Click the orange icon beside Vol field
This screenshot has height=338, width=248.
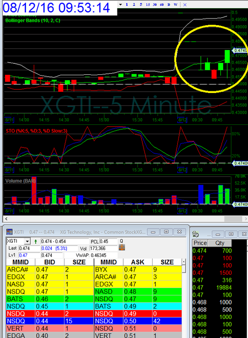point(122,248)
